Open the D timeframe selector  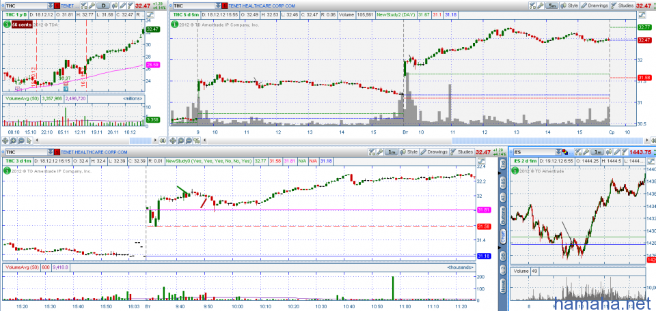pyautogui.click(x=103, y=6)
